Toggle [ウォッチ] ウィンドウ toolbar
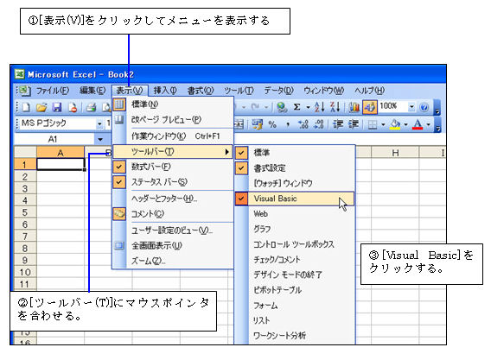This screenshot has width=491, height=360. pyautogui.click(x=295, y=183)
